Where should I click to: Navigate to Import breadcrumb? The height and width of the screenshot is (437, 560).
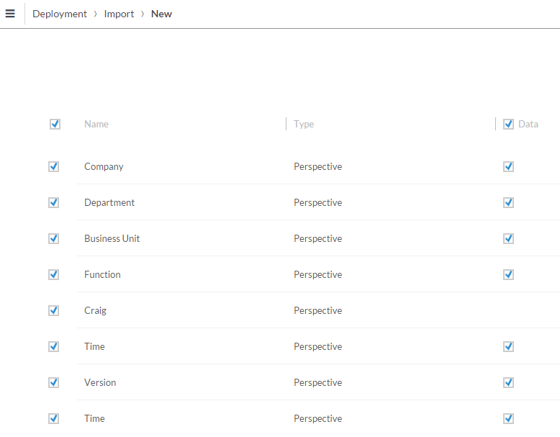coord(119,14)
